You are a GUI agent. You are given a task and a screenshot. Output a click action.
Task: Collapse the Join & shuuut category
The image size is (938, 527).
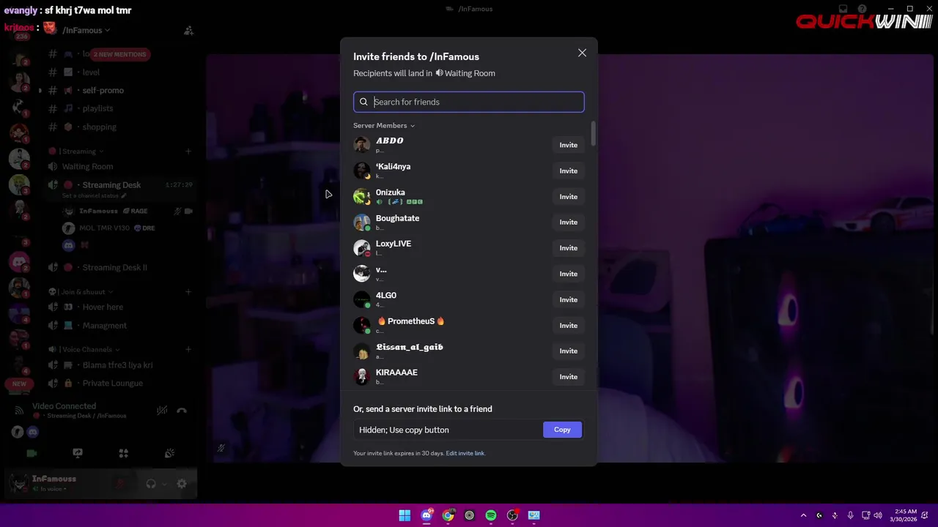click(x=81, y=292)
